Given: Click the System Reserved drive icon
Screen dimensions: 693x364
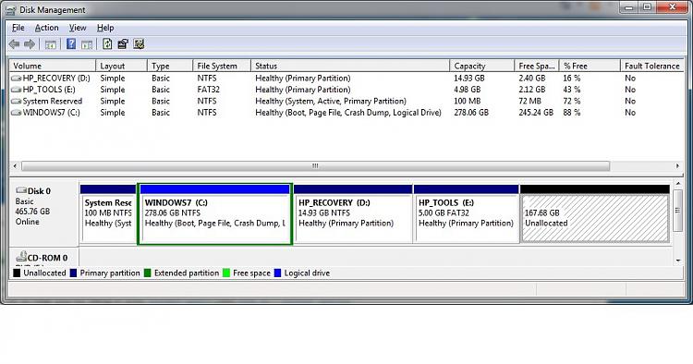Looking at the screenshot, I should click(17, 101).
